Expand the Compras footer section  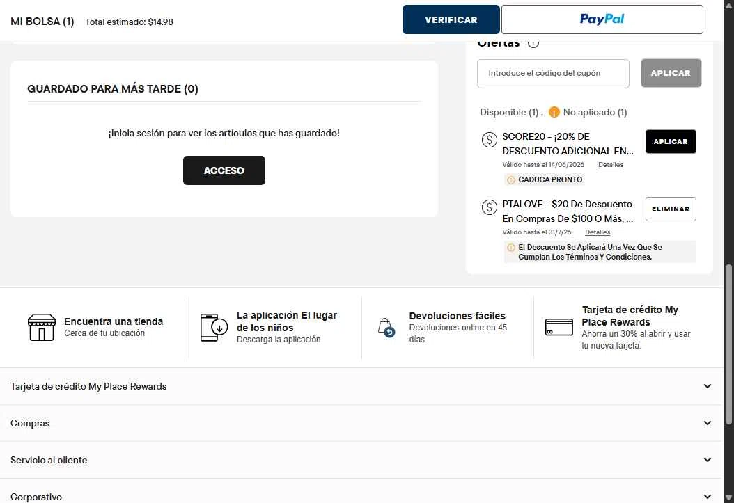[x=361, y=423]
